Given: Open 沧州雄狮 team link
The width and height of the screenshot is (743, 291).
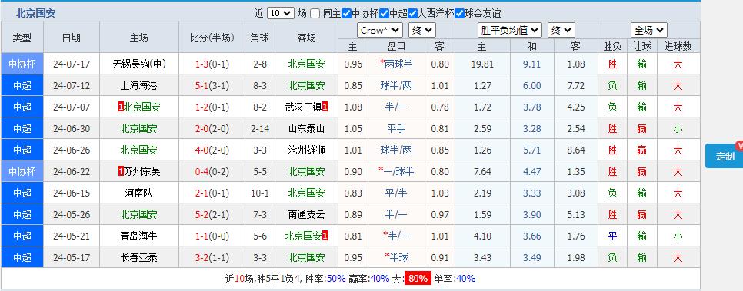Looking at the screenshot, I should click(306, 150).
